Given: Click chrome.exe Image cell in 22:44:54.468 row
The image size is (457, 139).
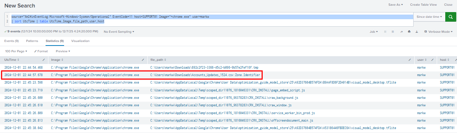Looking at the screenshot, I should [x=95, y=67].
